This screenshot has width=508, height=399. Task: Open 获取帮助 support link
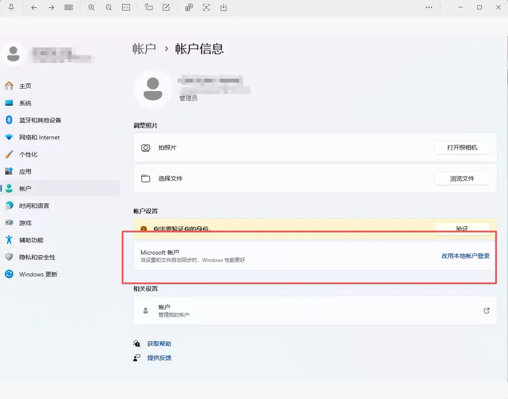click(x=158, y=344)
